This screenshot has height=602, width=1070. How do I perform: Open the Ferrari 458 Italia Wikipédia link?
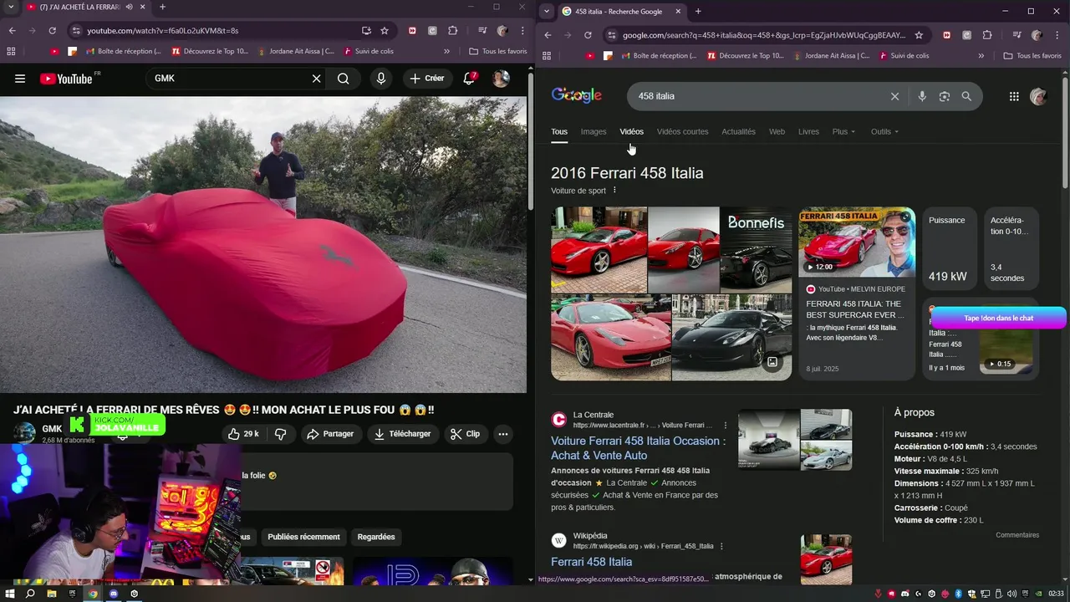(x=591, y=562)
